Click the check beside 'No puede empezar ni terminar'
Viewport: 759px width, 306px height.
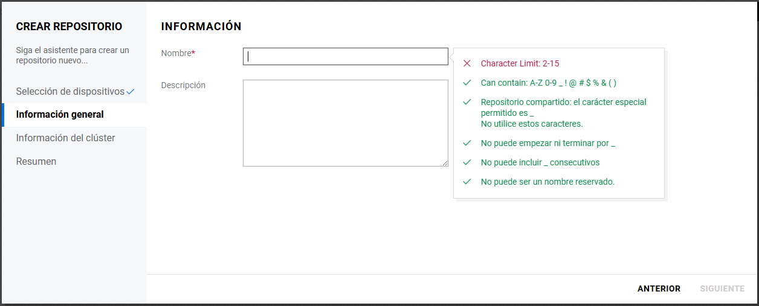point(467,143)
